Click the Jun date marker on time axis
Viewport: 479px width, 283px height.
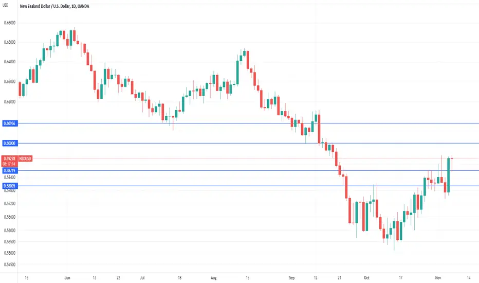tap(67, 278)
